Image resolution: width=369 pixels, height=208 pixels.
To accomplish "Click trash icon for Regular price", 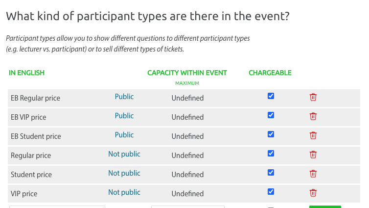I will [313, 155].
